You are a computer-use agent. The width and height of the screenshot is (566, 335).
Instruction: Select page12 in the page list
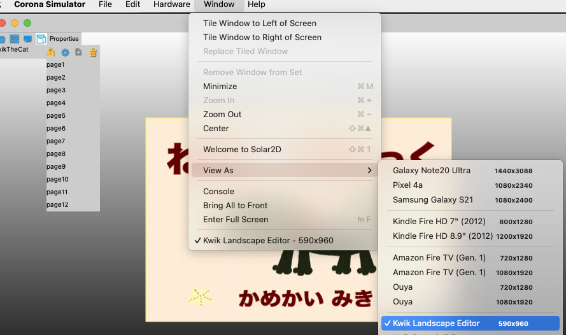(x=57, y=204)
